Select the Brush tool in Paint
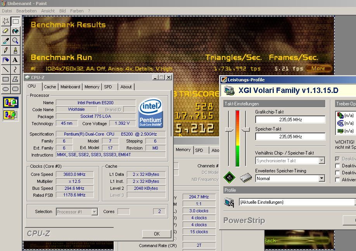This screenshot has height=251, width=356. 16,50
